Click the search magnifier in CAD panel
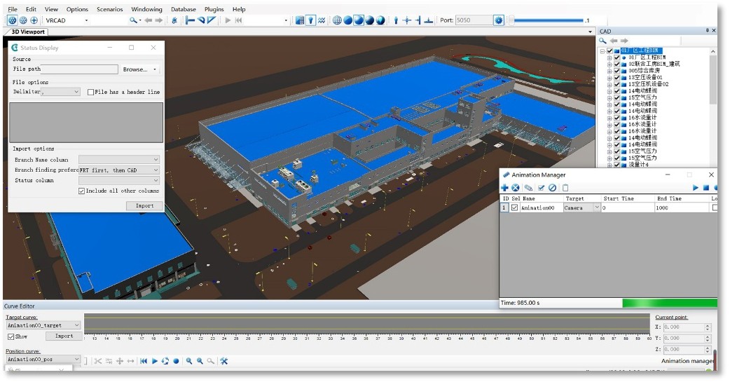 tap(602, 41)
